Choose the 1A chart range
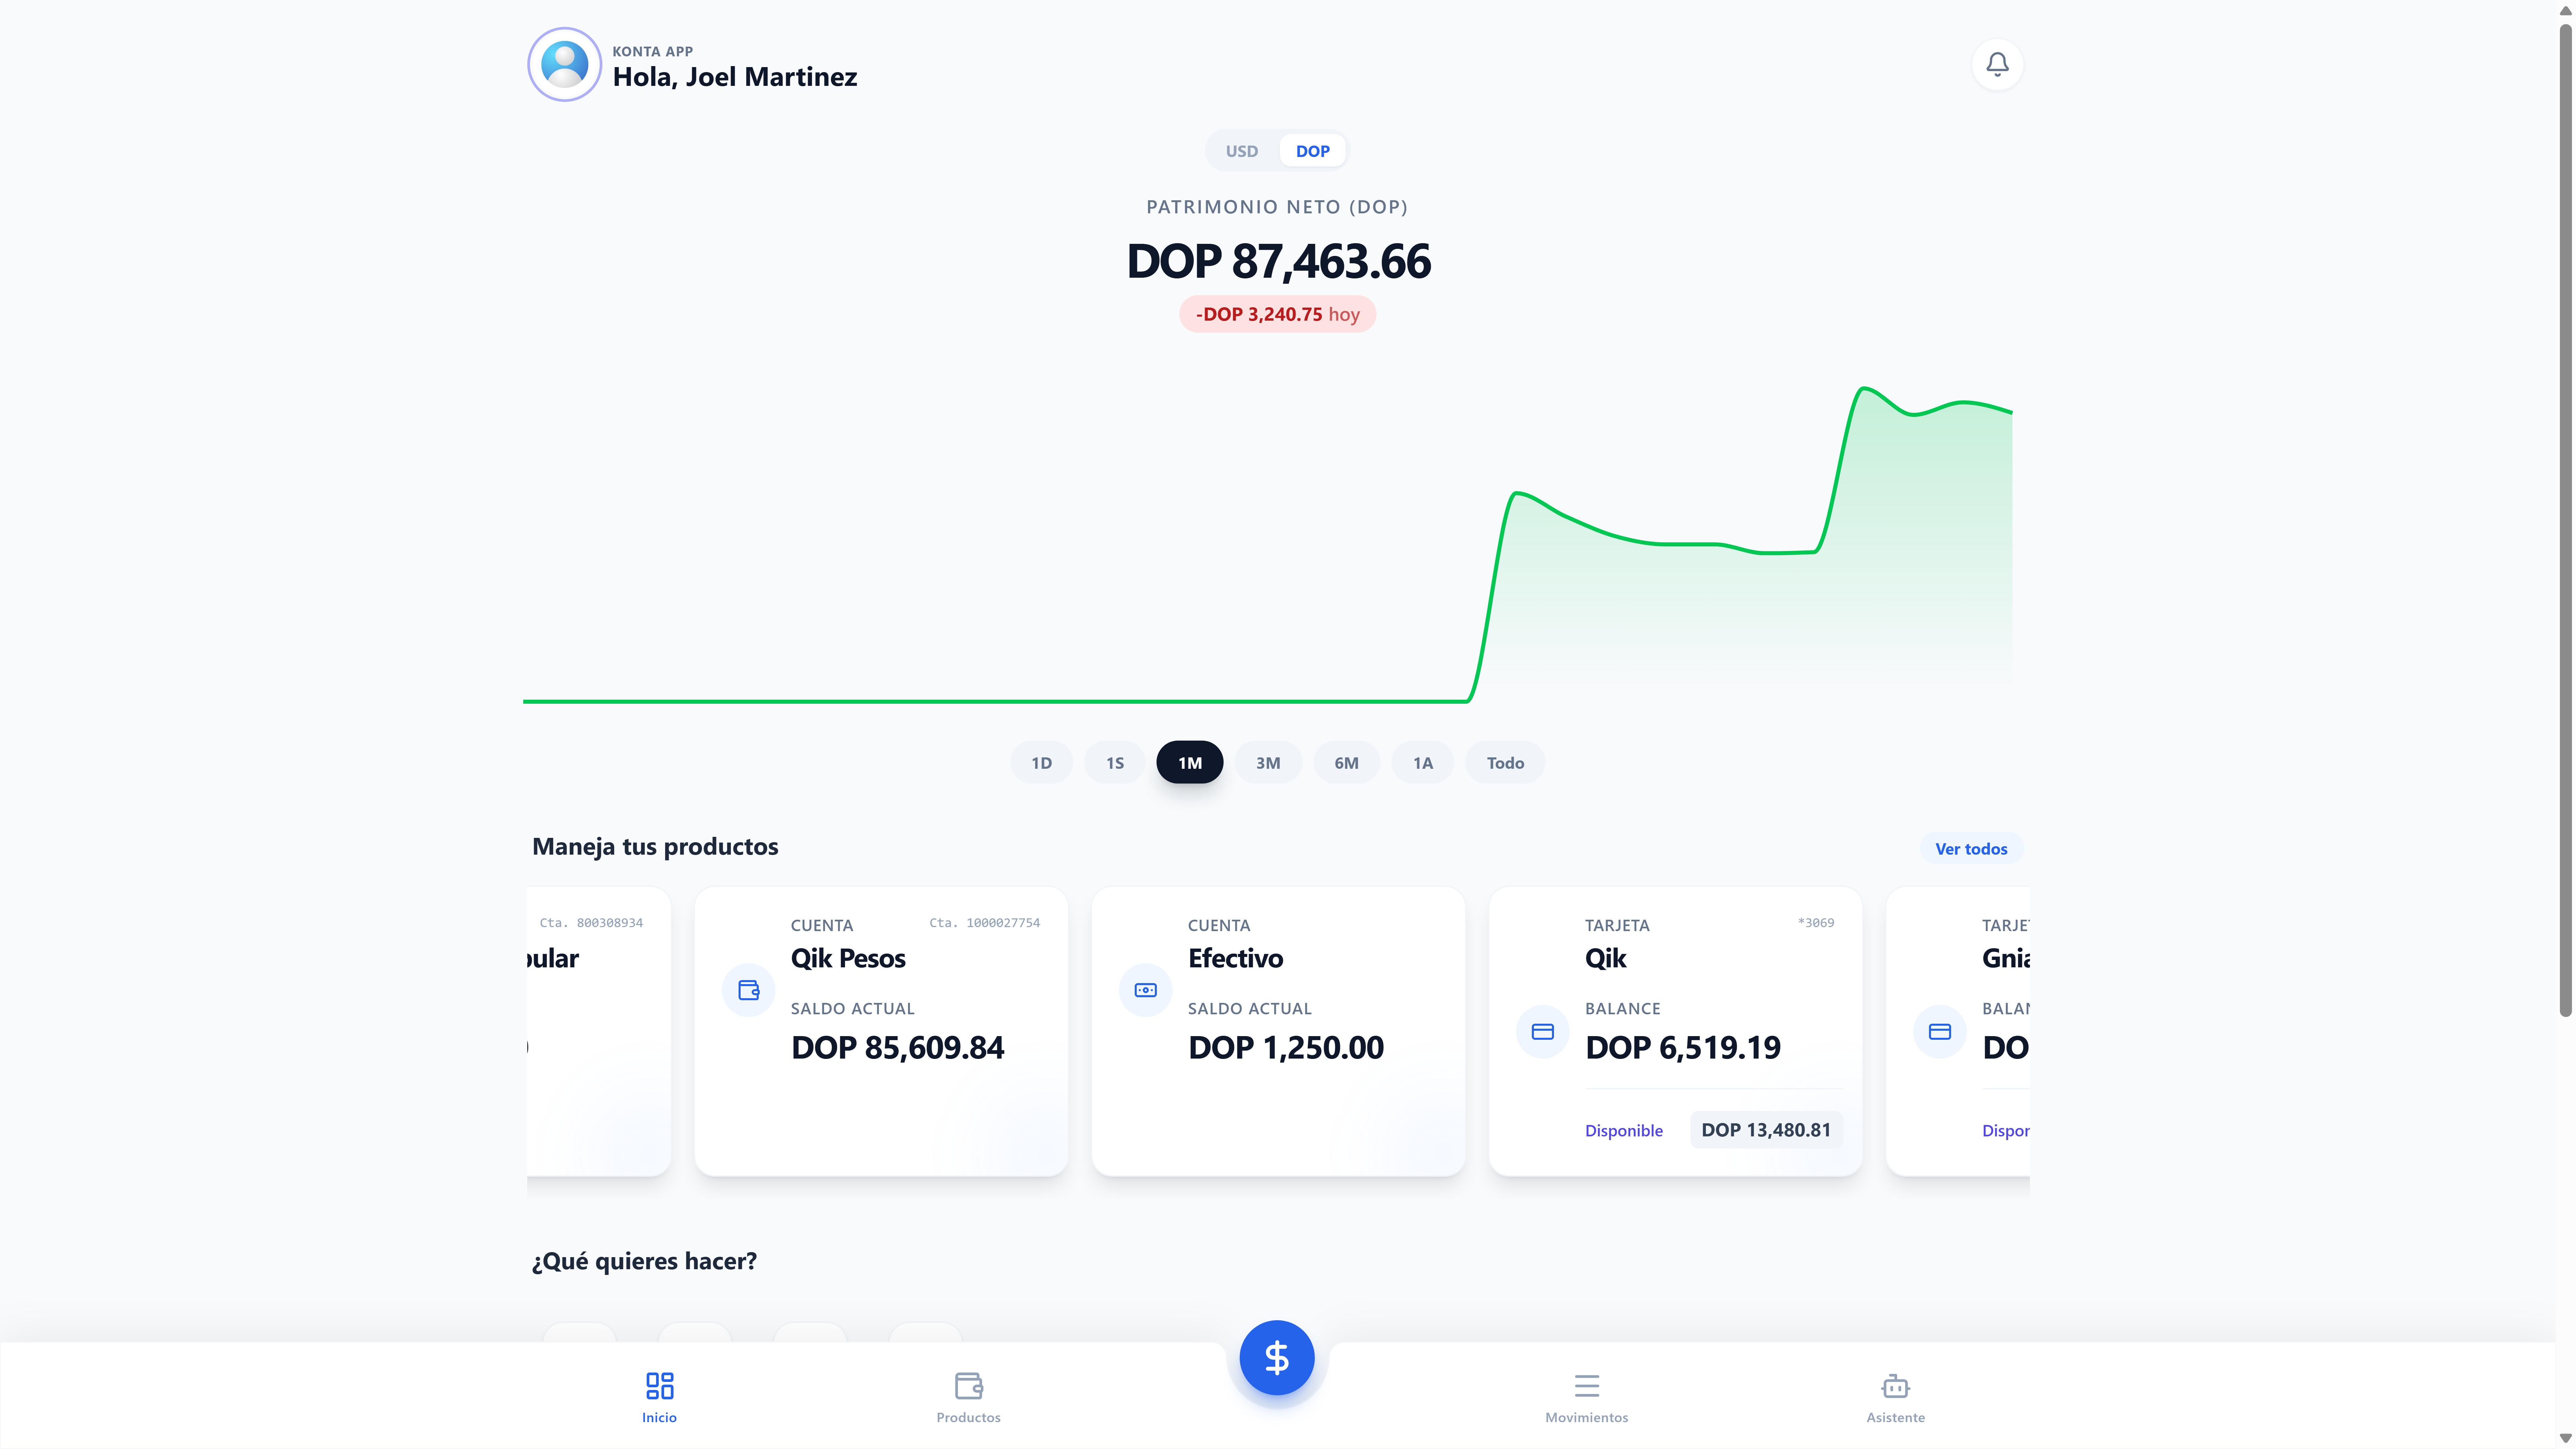Viewport: 2576px width, 1449px height. 1422,763
